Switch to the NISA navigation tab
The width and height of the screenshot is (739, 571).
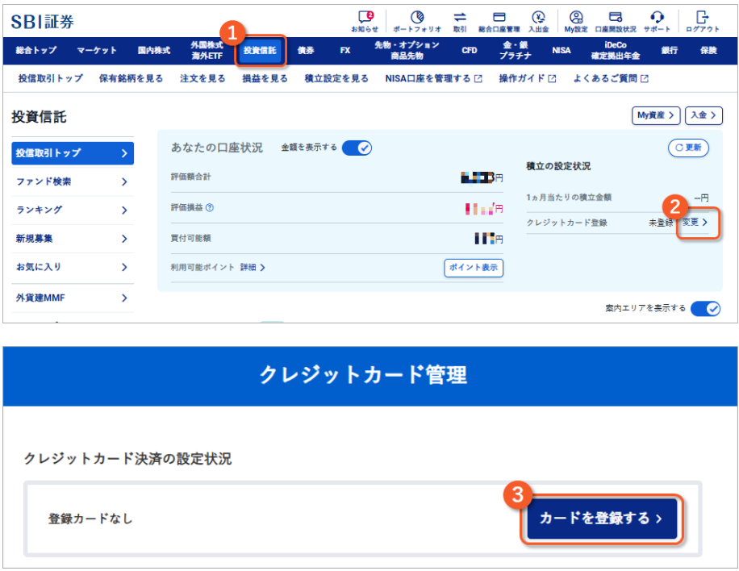coord(562,50)
